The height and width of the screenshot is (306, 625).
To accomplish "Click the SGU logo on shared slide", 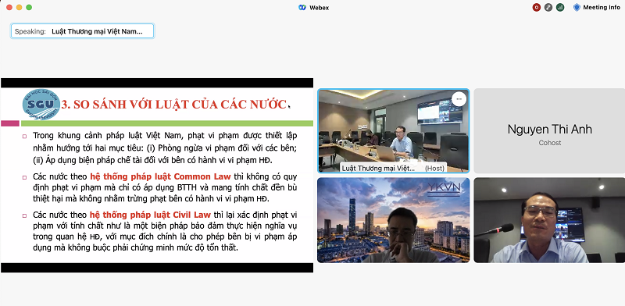I will click(41, 105).
